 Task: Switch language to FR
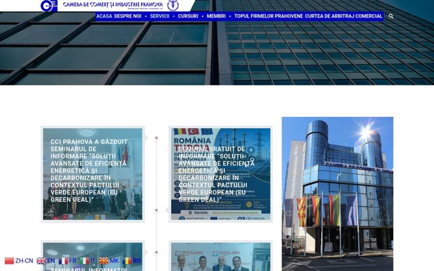click(73, 261)
